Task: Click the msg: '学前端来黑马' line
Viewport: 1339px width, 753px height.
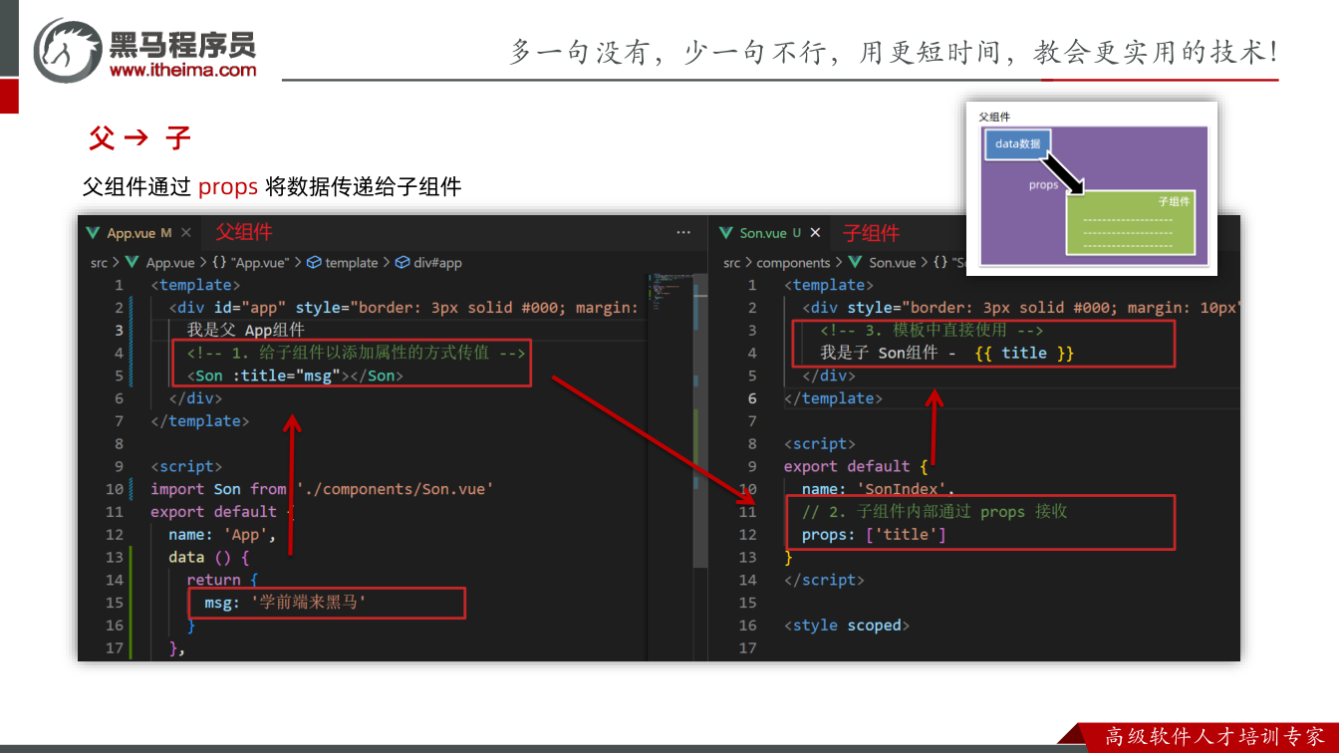Action: tap(286, 603)
